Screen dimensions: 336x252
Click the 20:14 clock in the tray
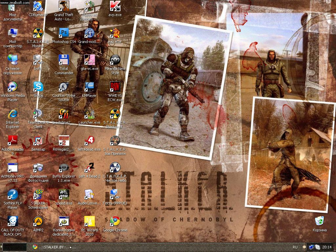pyautogui.click(x=327, y=247)
